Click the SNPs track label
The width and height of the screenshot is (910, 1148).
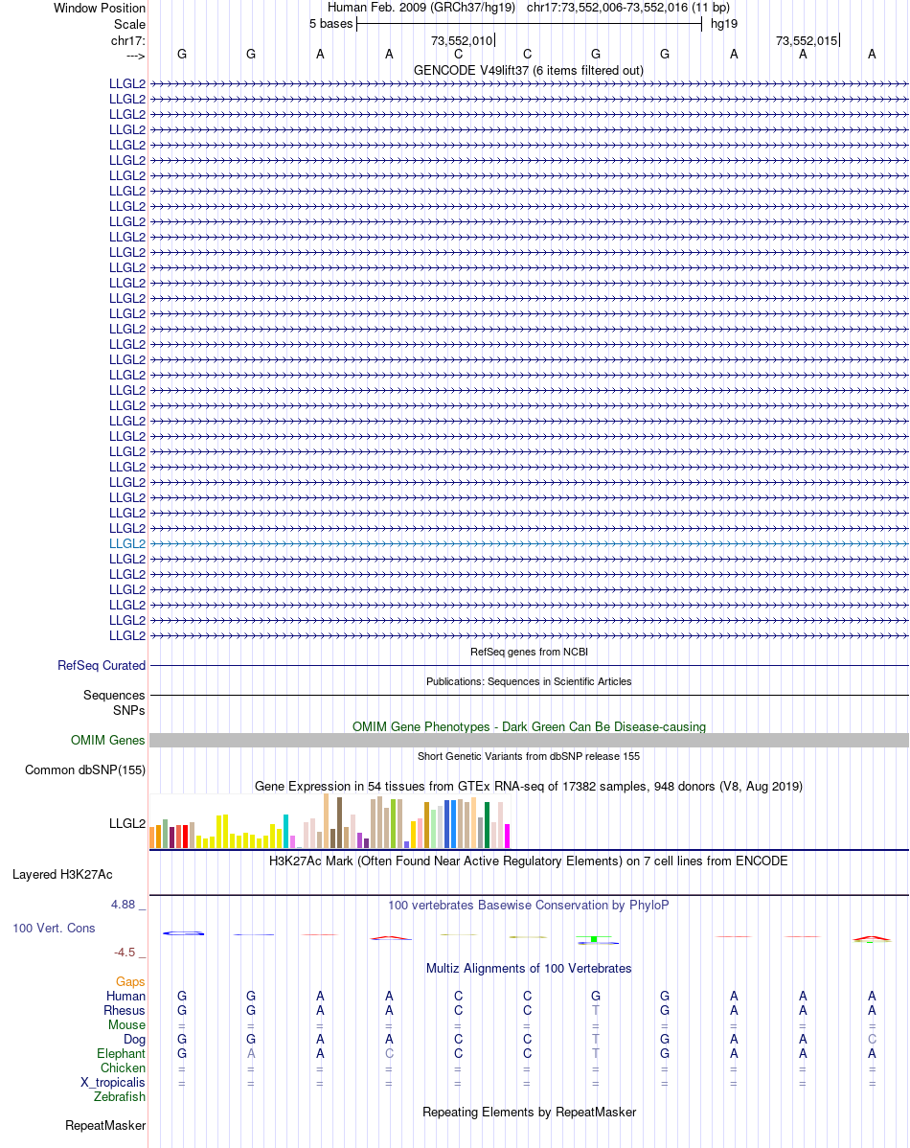(x=129, y=710)
